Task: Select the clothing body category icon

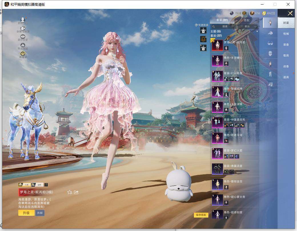Action: 270,64
